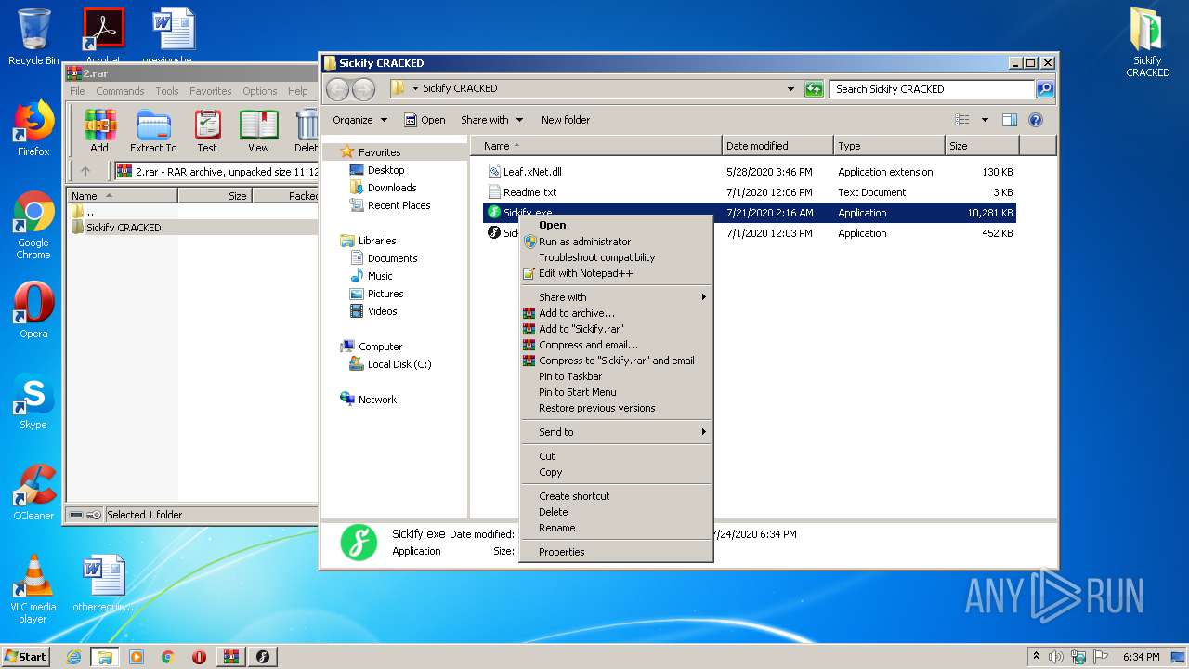Choose Run as administrator

tap(616, 242)
